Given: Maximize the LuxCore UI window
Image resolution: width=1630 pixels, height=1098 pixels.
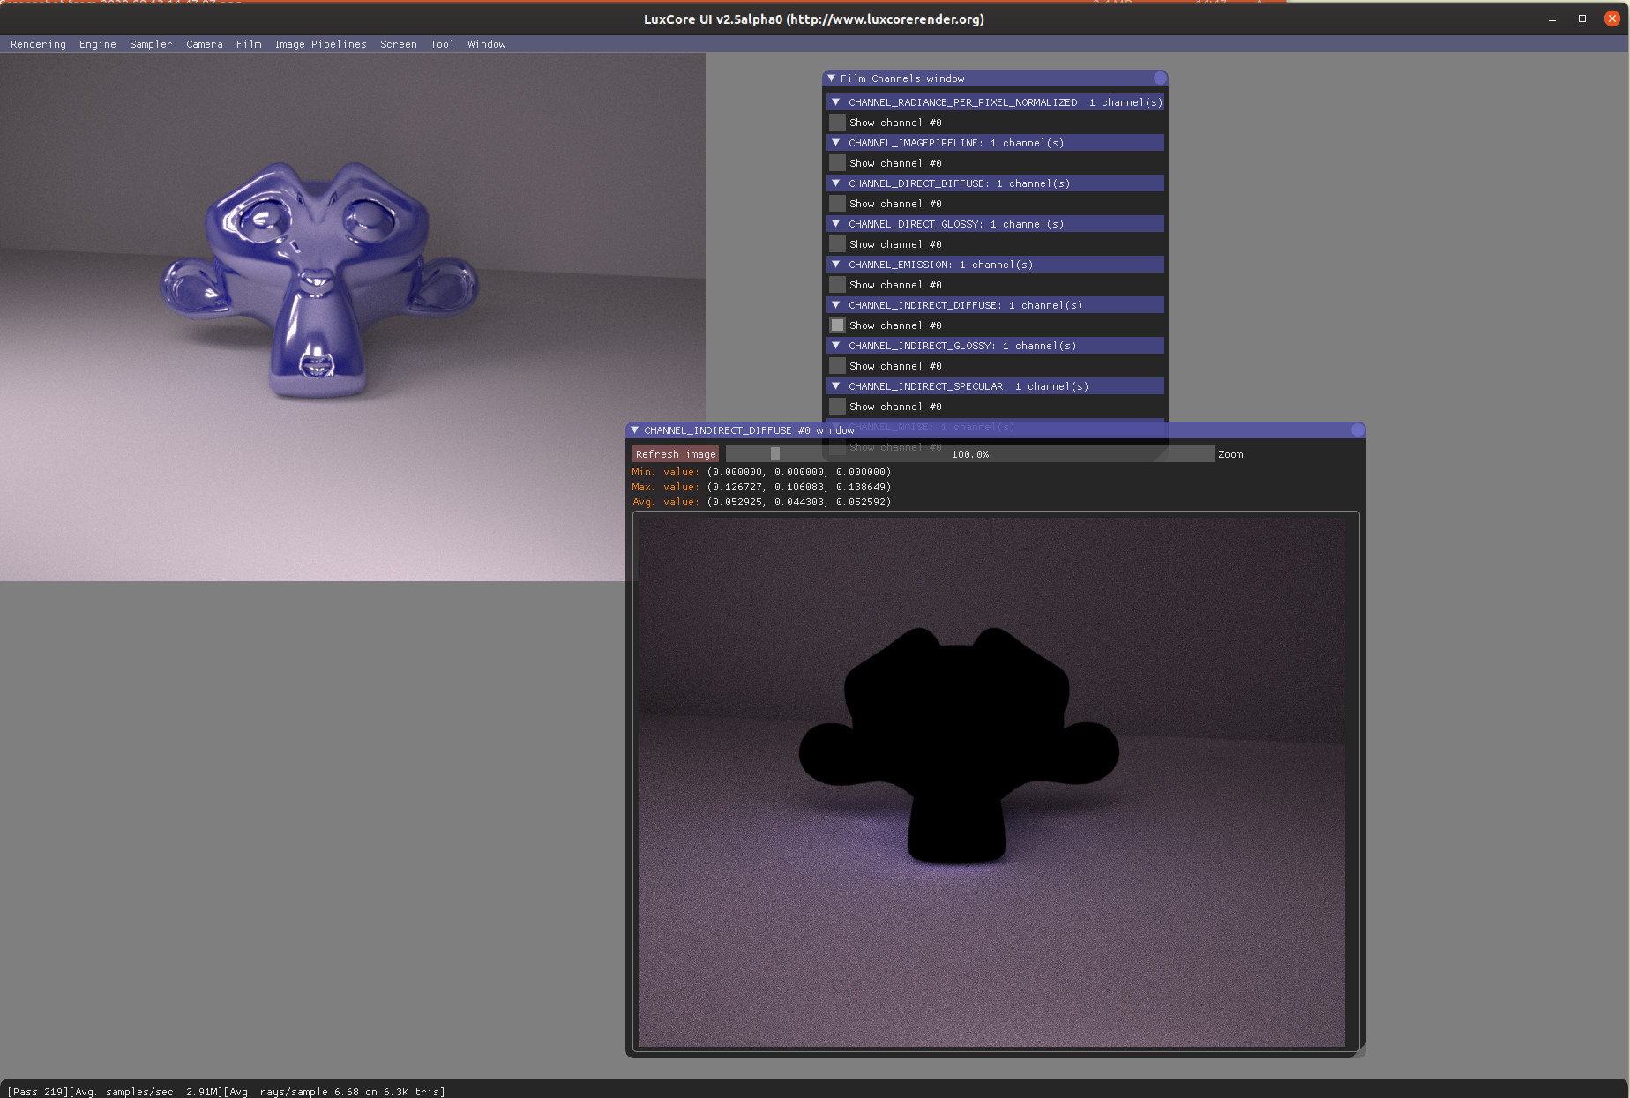Looking at the screenshot, I should click(1582, 19).
